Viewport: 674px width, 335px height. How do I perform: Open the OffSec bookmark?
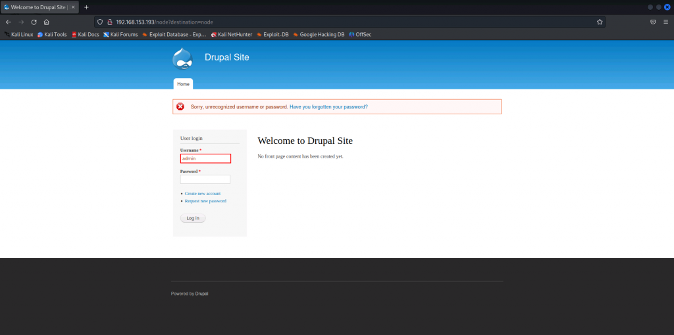click(x=360, y=34)
